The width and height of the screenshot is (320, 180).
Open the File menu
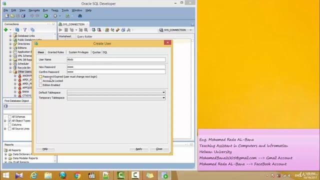(x=5, y=10)
